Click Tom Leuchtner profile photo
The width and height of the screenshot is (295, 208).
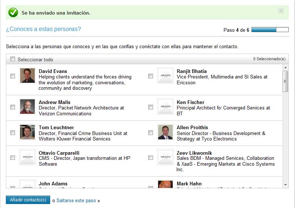[x=27, y=132]
